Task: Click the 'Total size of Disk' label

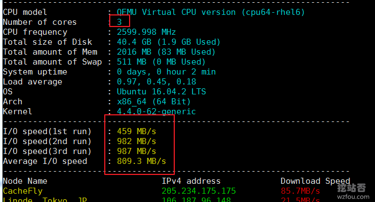Action: pos(47,42)
